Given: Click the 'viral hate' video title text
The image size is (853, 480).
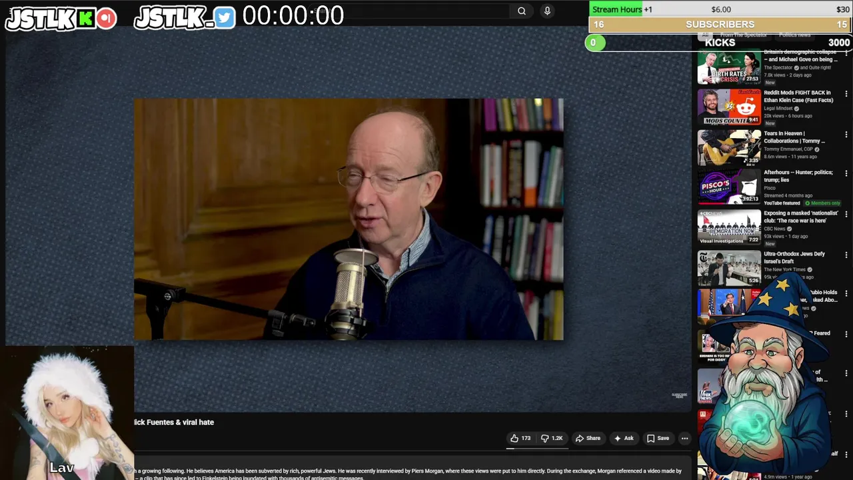Looking at the screenshot, I should click(x=174, y=422).
